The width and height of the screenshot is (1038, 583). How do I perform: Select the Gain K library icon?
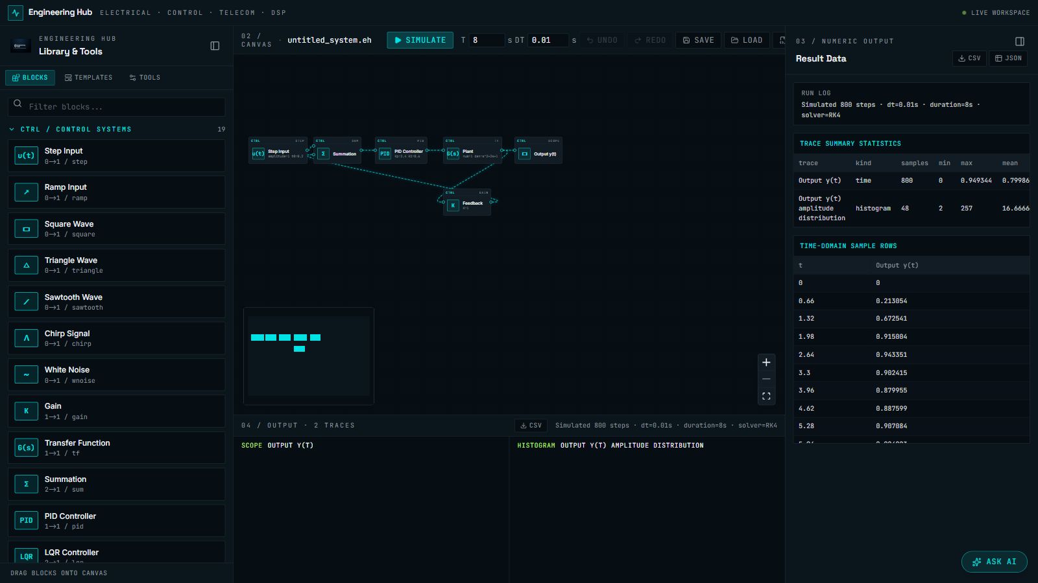(x=26, y=411)
